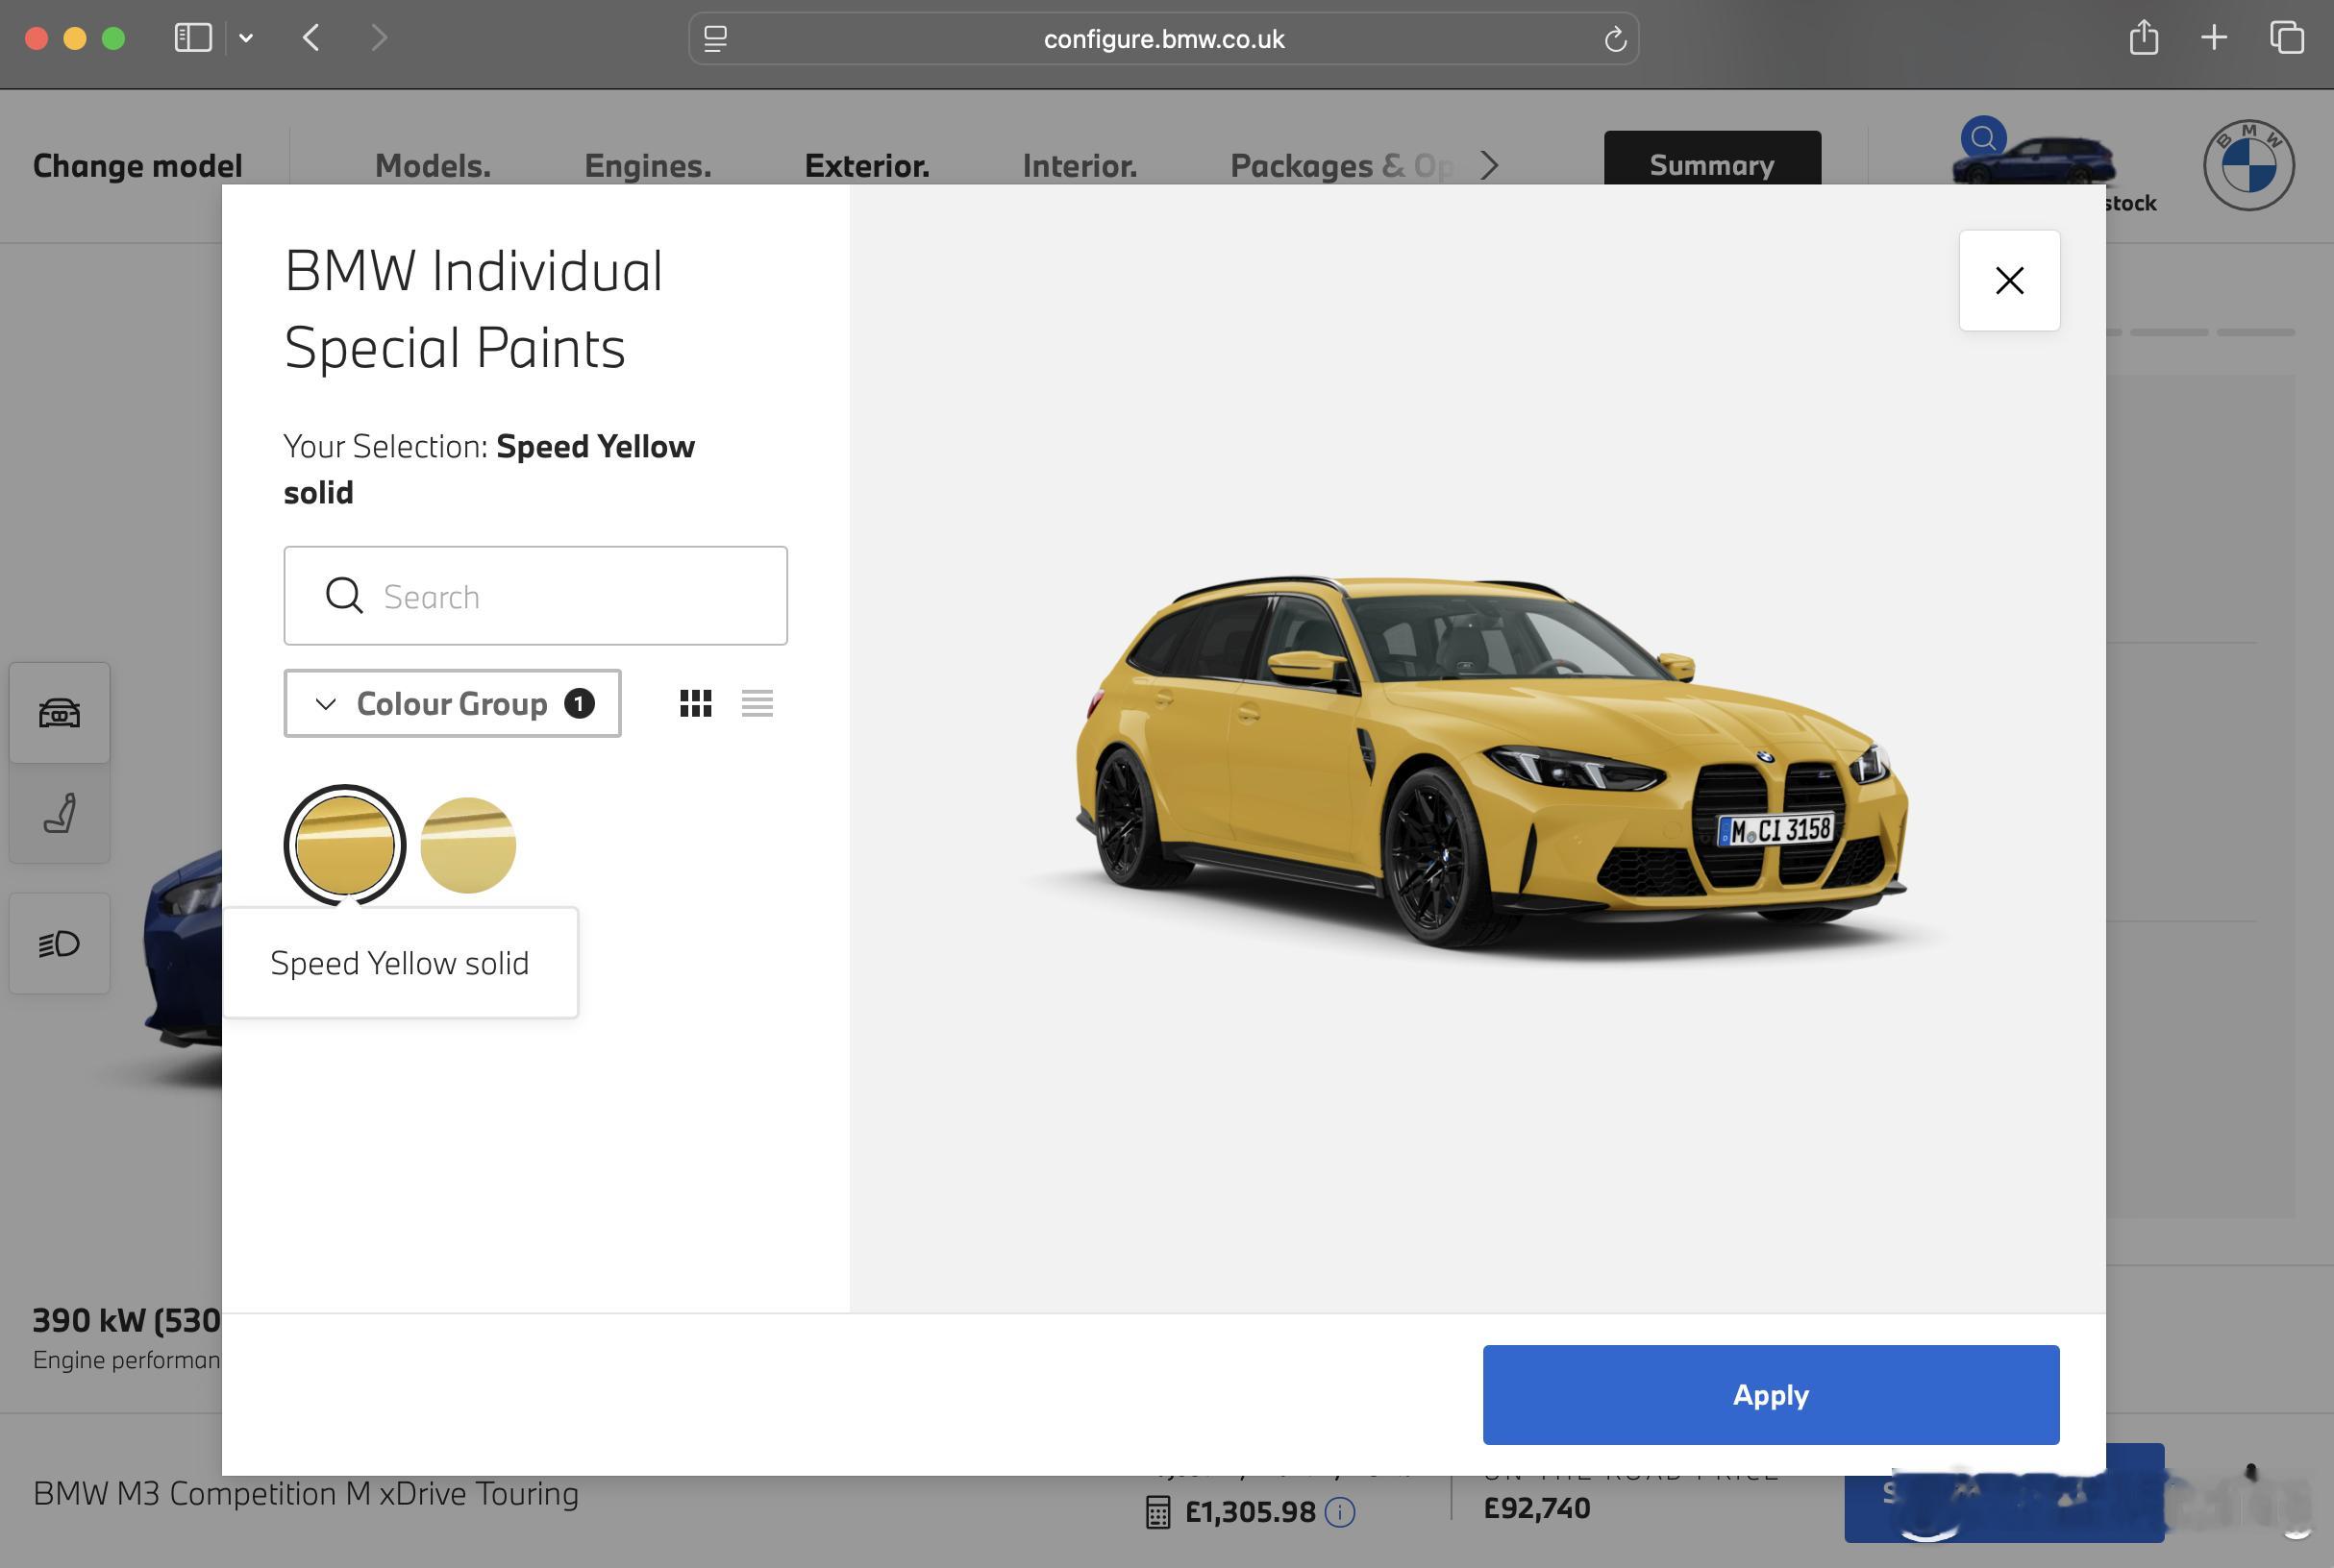Choose the second lighter yellow paint swatch
The width and height of the screenshot is (2334, 1568).
[x=468, y=845]
